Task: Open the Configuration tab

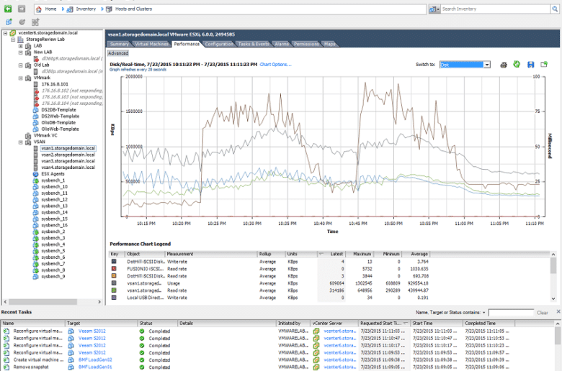Action: point(218,44)
